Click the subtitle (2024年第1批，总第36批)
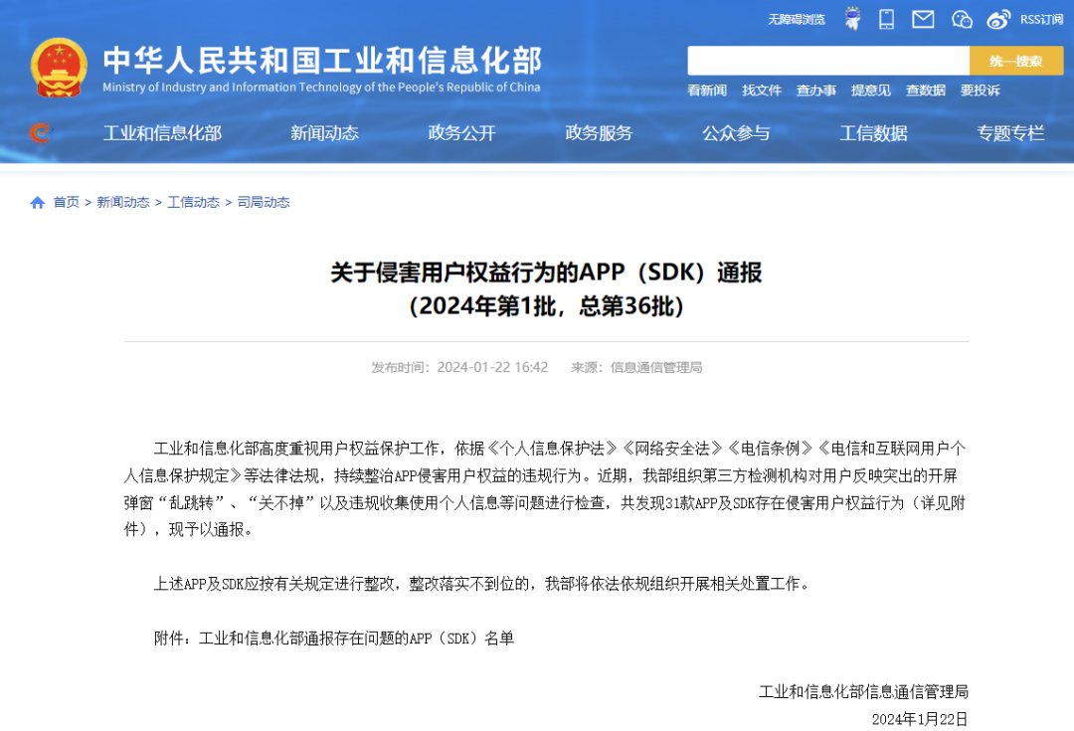This screenshot has width=1074, height=731. point(546,305)
